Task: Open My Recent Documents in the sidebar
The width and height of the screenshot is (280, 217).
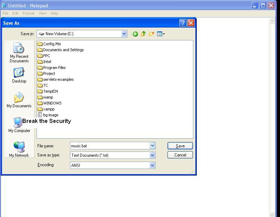Action: click(x=19, y=53)
